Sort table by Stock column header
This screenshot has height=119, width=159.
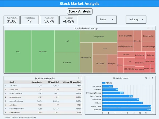[13, 82]
